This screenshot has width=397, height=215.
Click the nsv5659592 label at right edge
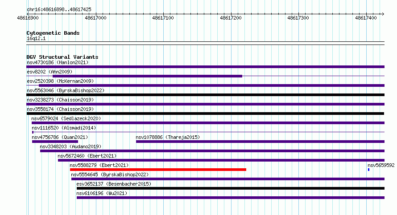pyautogui.click(x=381, y=165)
